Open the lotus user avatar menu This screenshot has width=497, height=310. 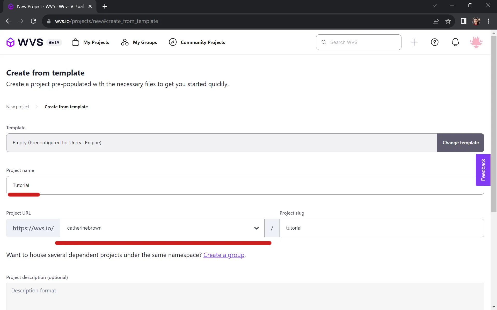pos(476,42)
